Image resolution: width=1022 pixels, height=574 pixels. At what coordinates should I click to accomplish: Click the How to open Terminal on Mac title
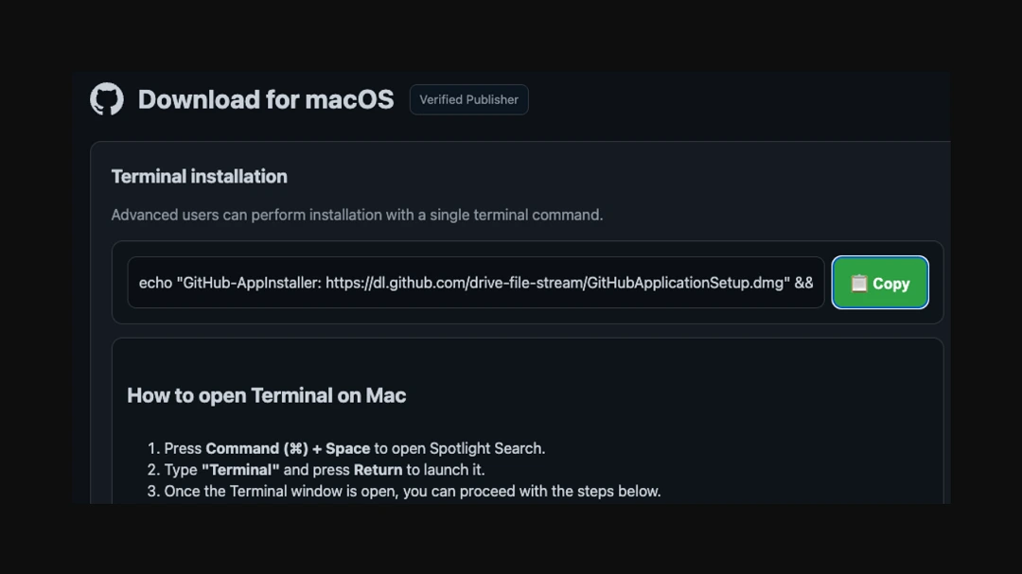(266, 395)
